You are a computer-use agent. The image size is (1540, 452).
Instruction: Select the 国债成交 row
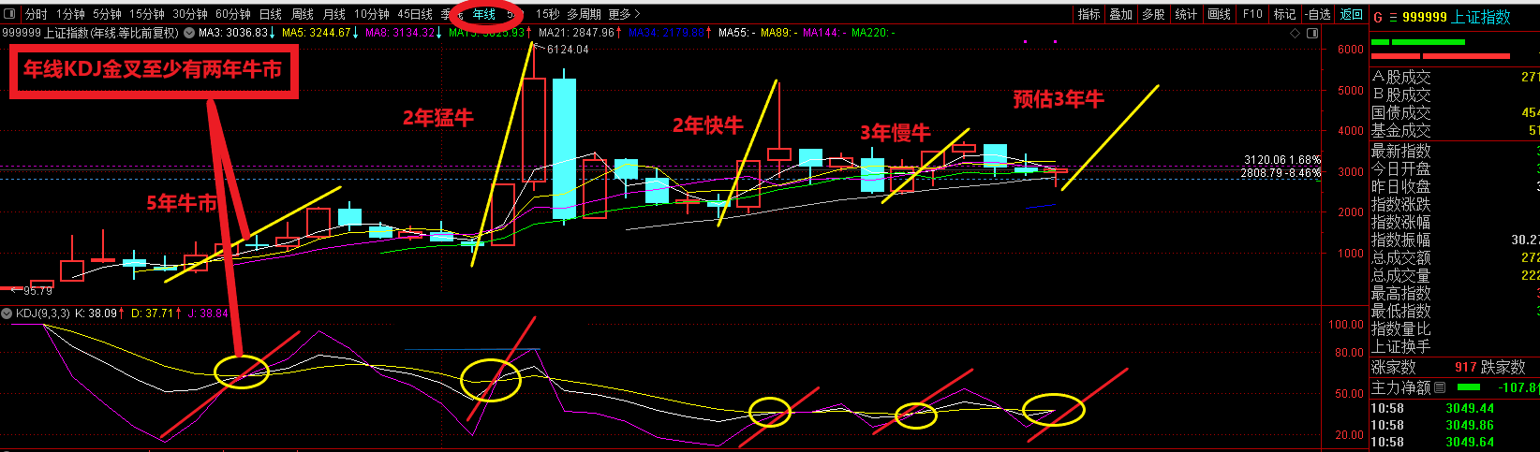1455,112
